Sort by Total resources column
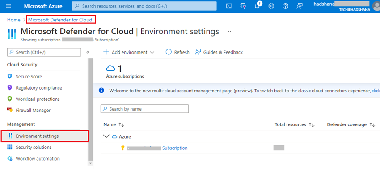380x169 pixels. coord(312,124)
